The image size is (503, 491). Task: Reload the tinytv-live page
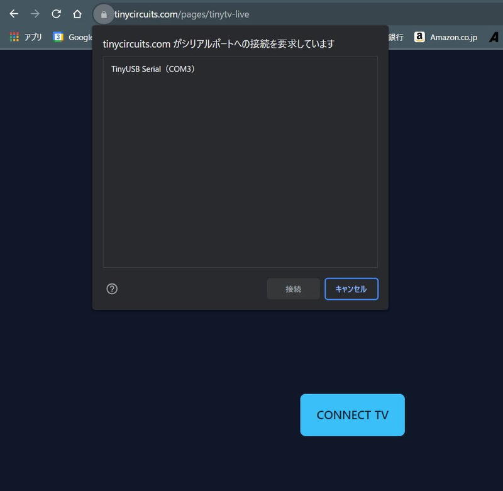coord(56,14)
